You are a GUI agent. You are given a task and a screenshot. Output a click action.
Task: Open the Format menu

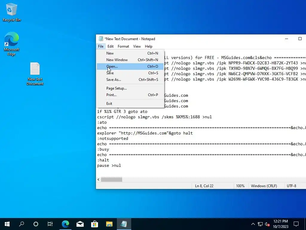pos(123,46)
